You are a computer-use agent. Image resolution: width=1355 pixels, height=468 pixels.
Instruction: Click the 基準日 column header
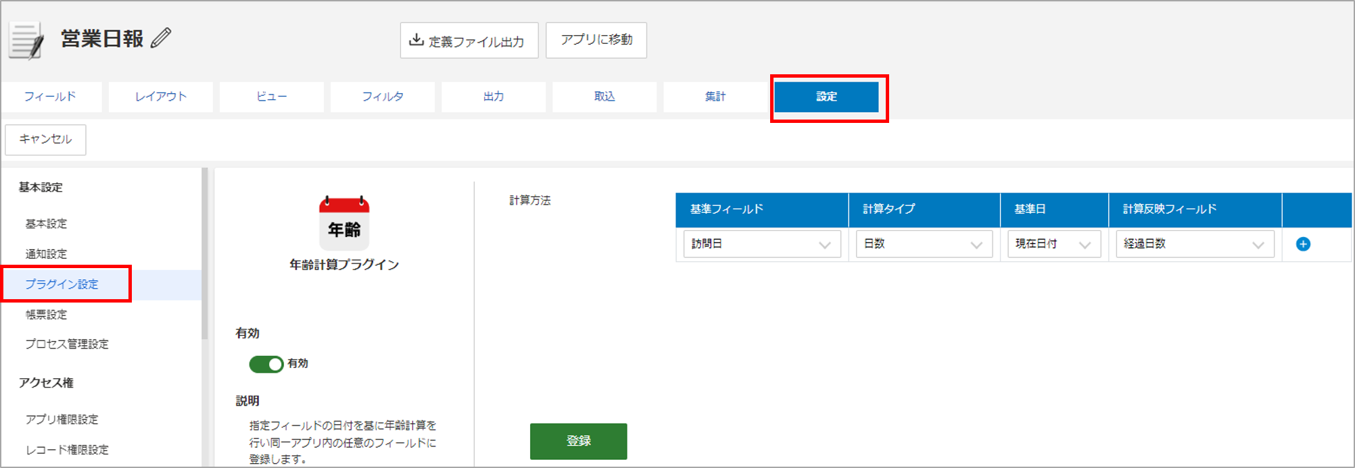[1054, 209]
